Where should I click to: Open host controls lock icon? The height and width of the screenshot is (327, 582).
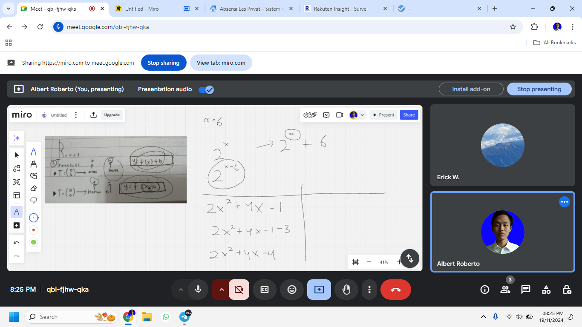pos(567,290)
